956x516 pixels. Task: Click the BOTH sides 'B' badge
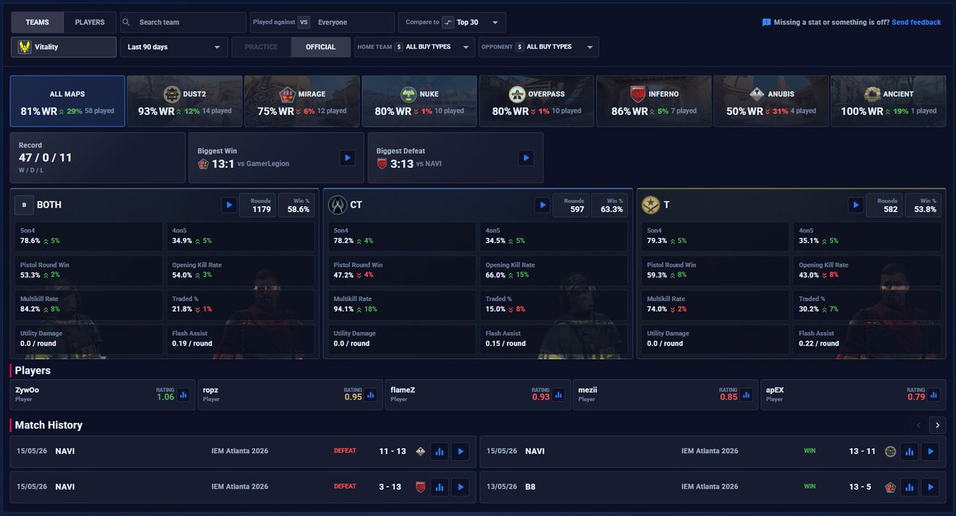pos(24,205)
